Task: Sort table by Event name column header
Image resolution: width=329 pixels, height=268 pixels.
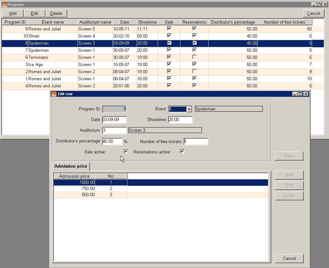Action: tap(53, 22)
